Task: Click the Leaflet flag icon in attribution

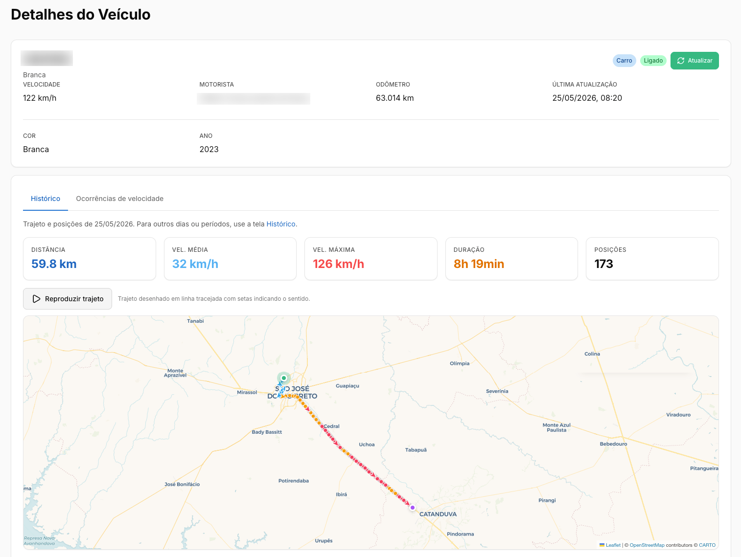Action: click(x=602, y=545)
